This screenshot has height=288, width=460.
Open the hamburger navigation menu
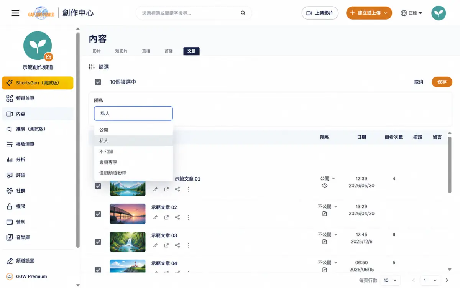15,13
